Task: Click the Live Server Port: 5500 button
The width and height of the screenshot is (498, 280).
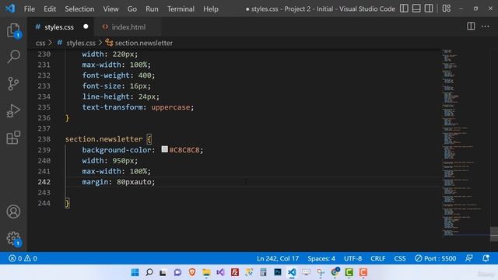Action: coord(436,258)
